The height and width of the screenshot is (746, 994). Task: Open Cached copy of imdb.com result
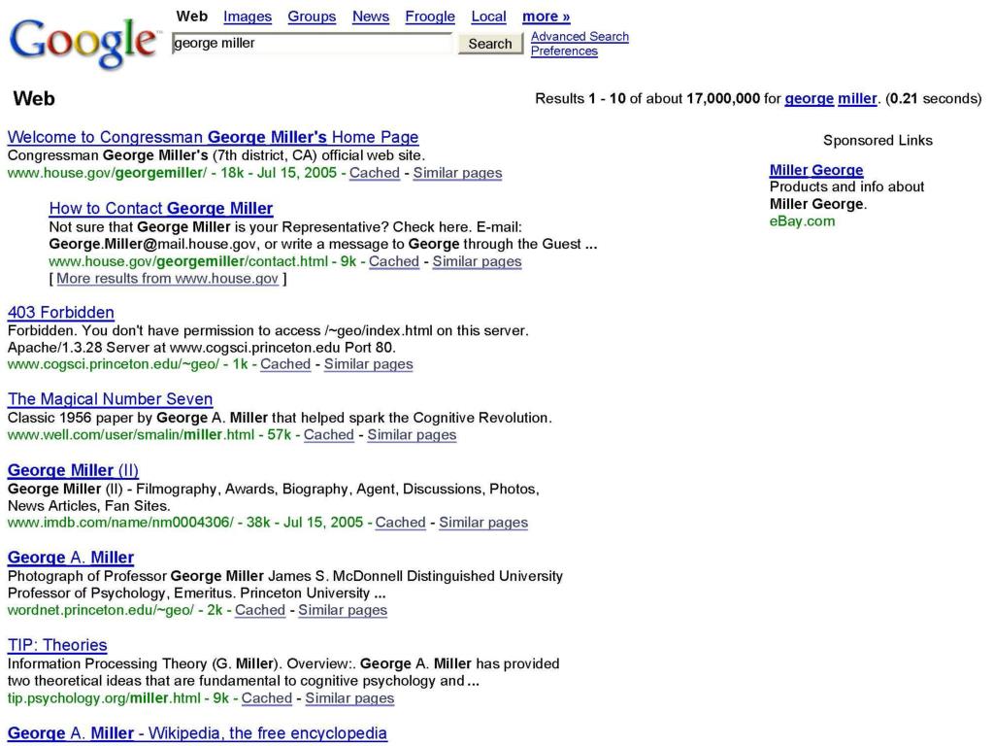coord(401,523)
